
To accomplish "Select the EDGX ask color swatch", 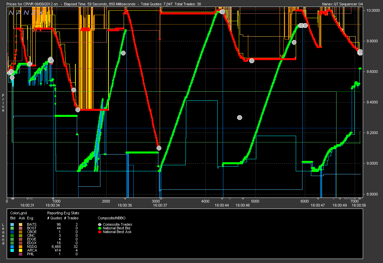I will click(x=21, y=243).
